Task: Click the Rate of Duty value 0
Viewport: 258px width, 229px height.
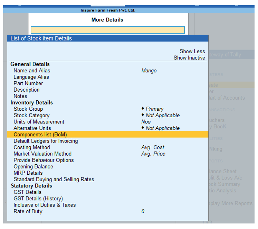Action: (143, 211)
